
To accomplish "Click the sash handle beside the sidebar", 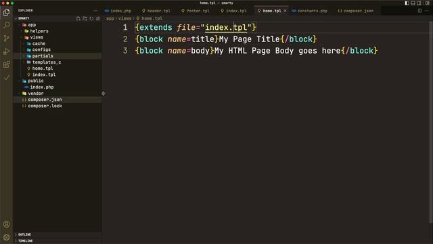I will pyautogui.click(x=104, y=94).
